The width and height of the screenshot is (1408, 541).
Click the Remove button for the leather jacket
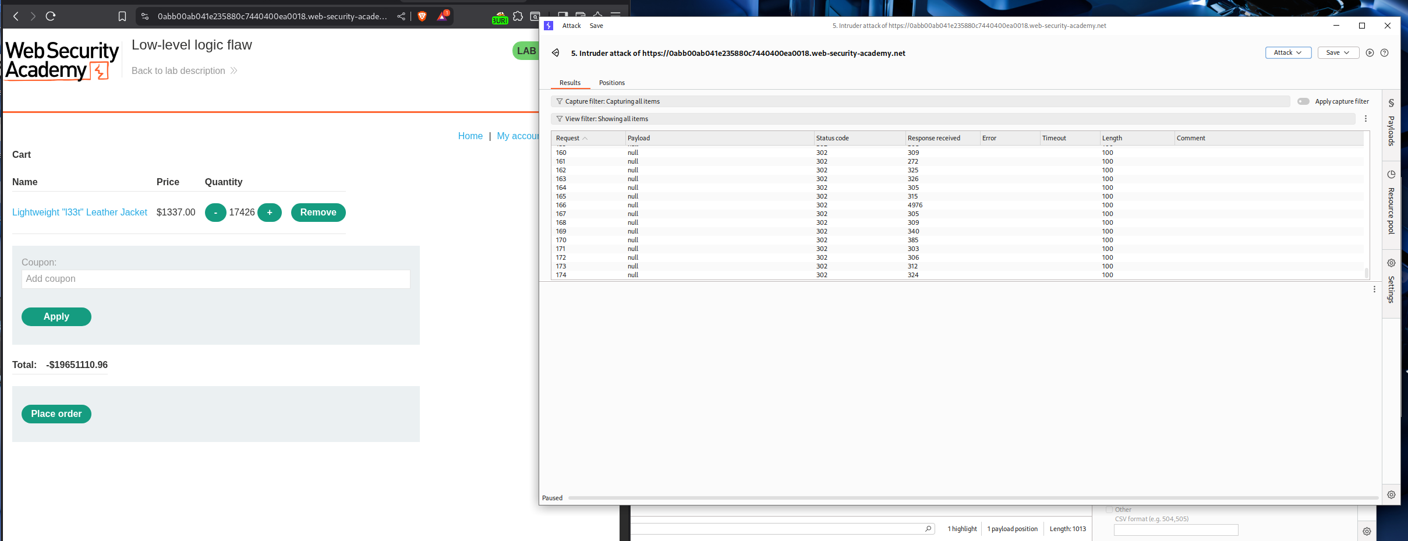(x=318, y=213)
